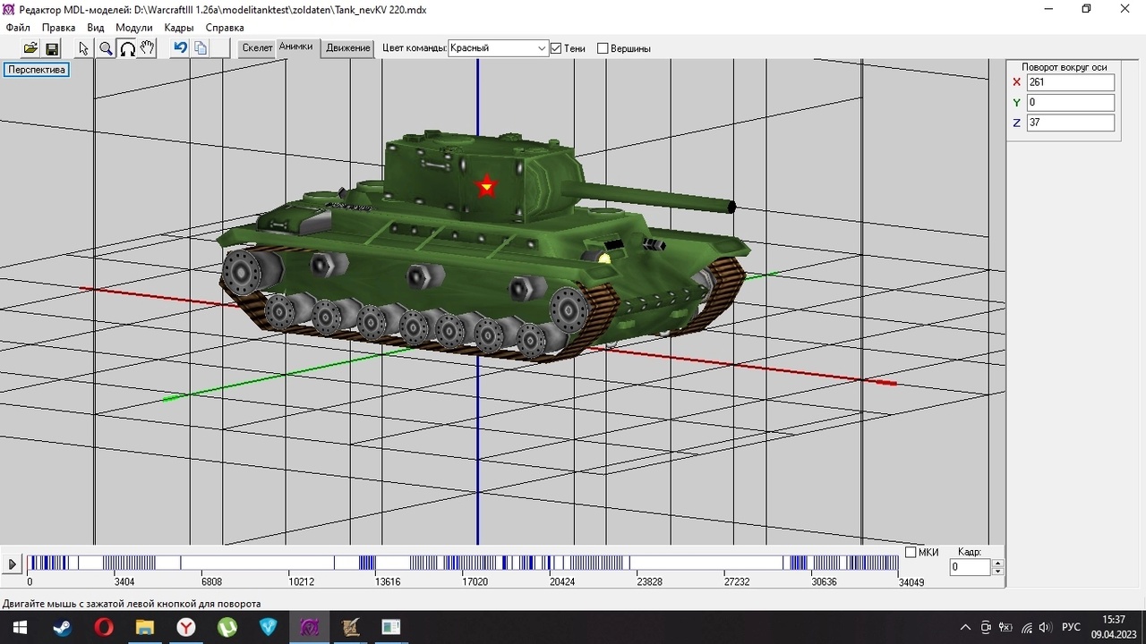
Task: Open the Вид menu
Action: [x=96, y=28]
